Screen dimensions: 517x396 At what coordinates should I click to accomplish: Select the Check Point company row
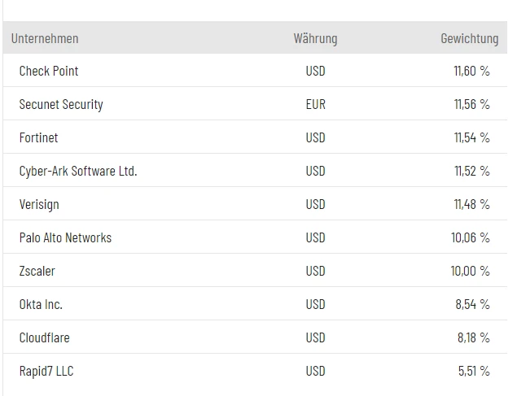(49, 72)
